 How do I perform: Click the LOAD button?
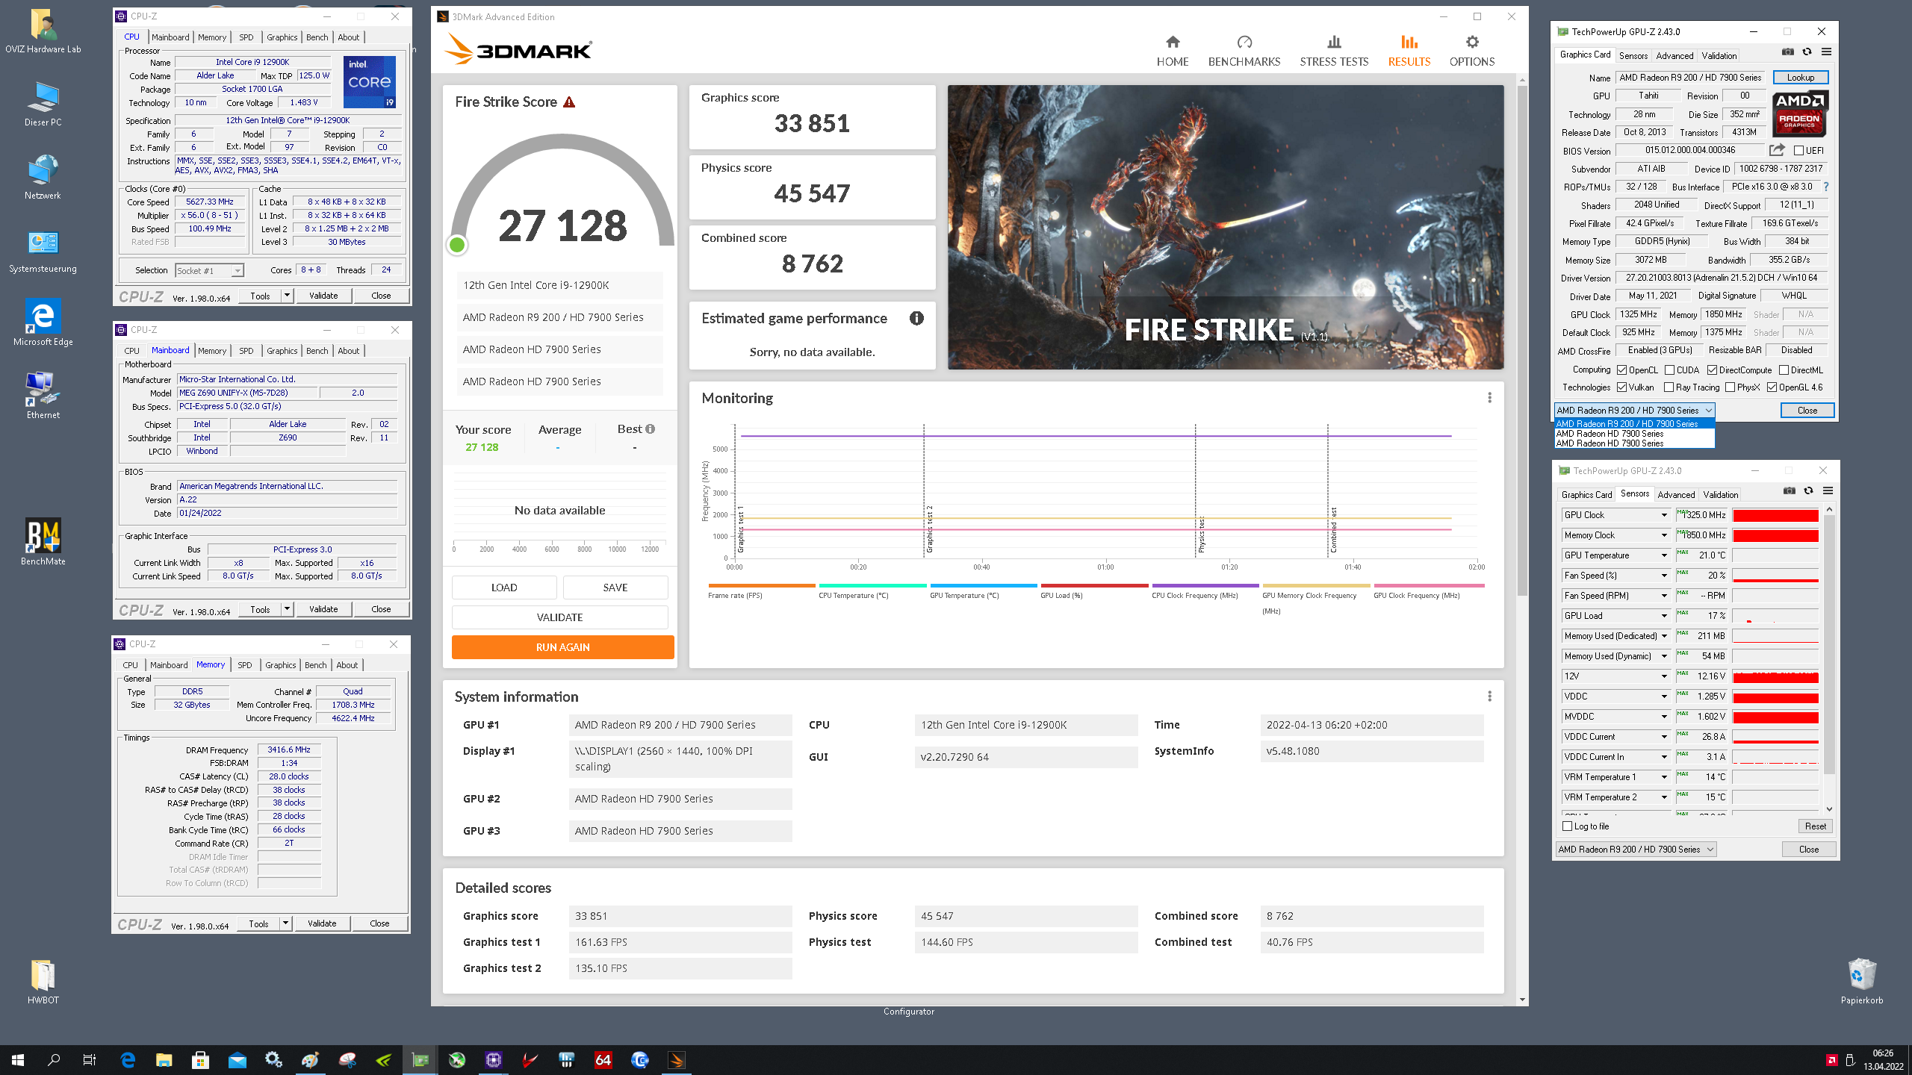504,588
